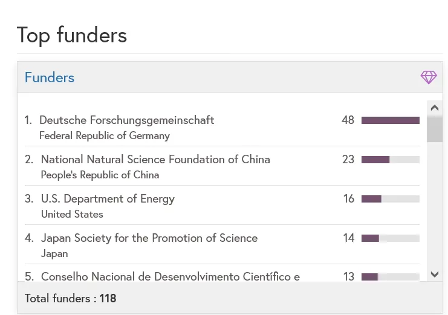
Task: Click the purple diamond premium icon
Action: click(x=428, y=77)
